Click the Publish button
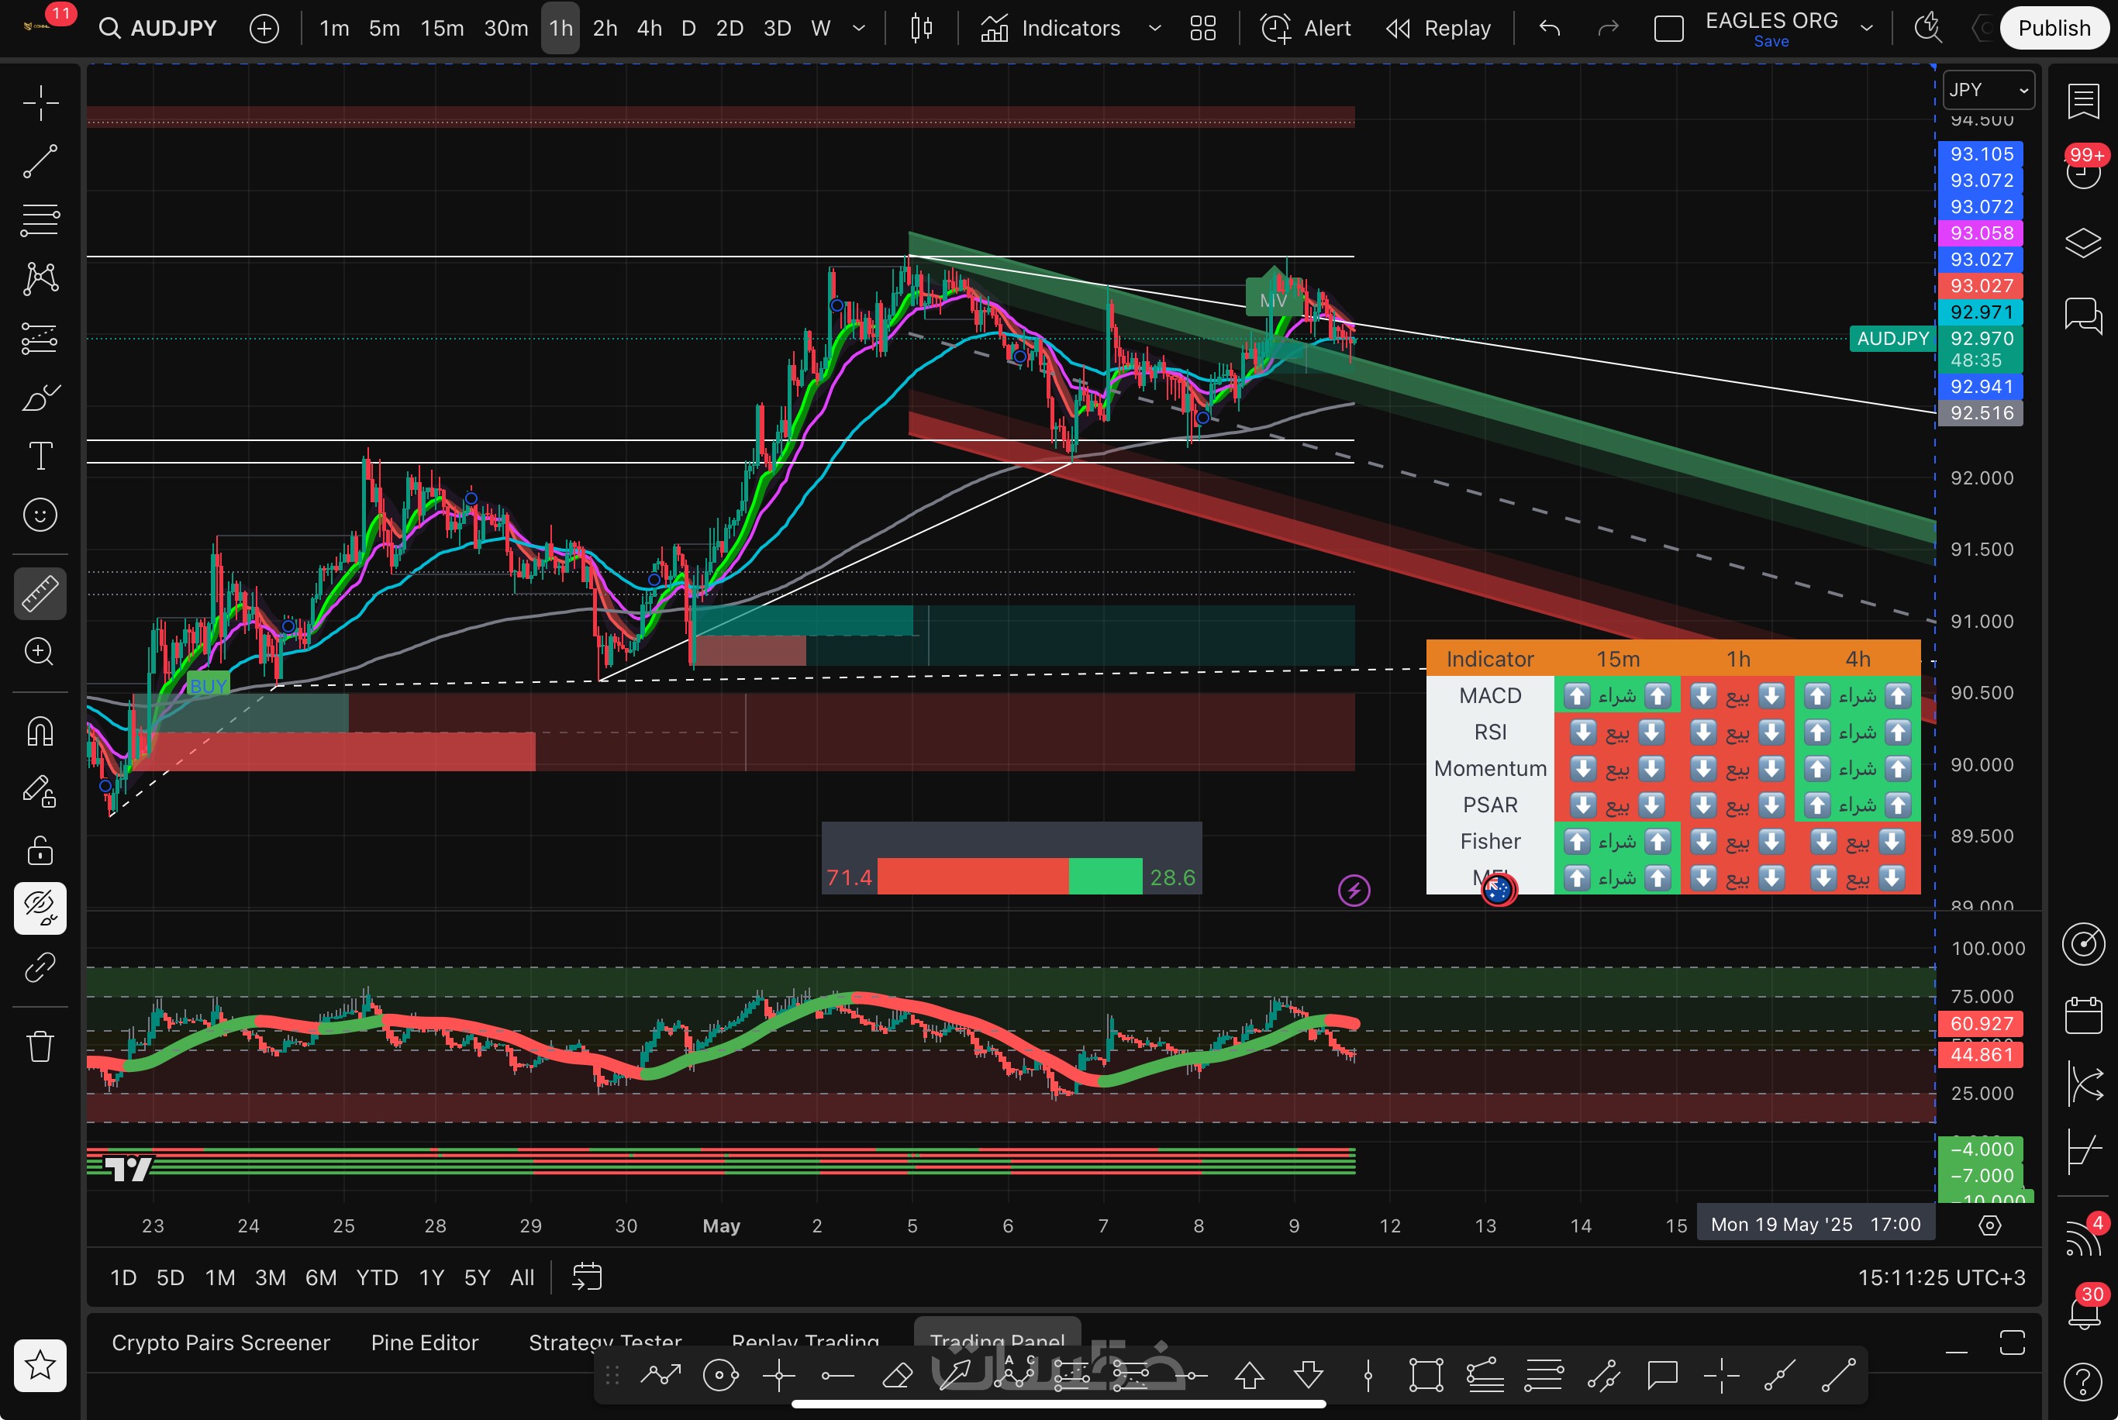This screenshot has height=1420, width=2118. point(2054,28)
